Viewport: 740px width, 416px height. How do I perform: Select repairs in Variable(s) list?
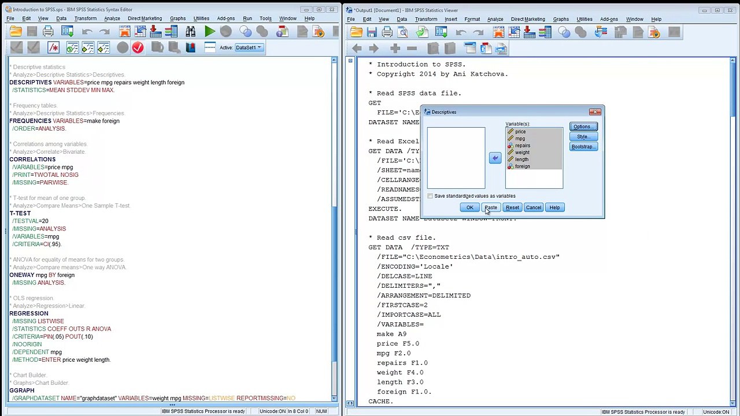point(534,146)
